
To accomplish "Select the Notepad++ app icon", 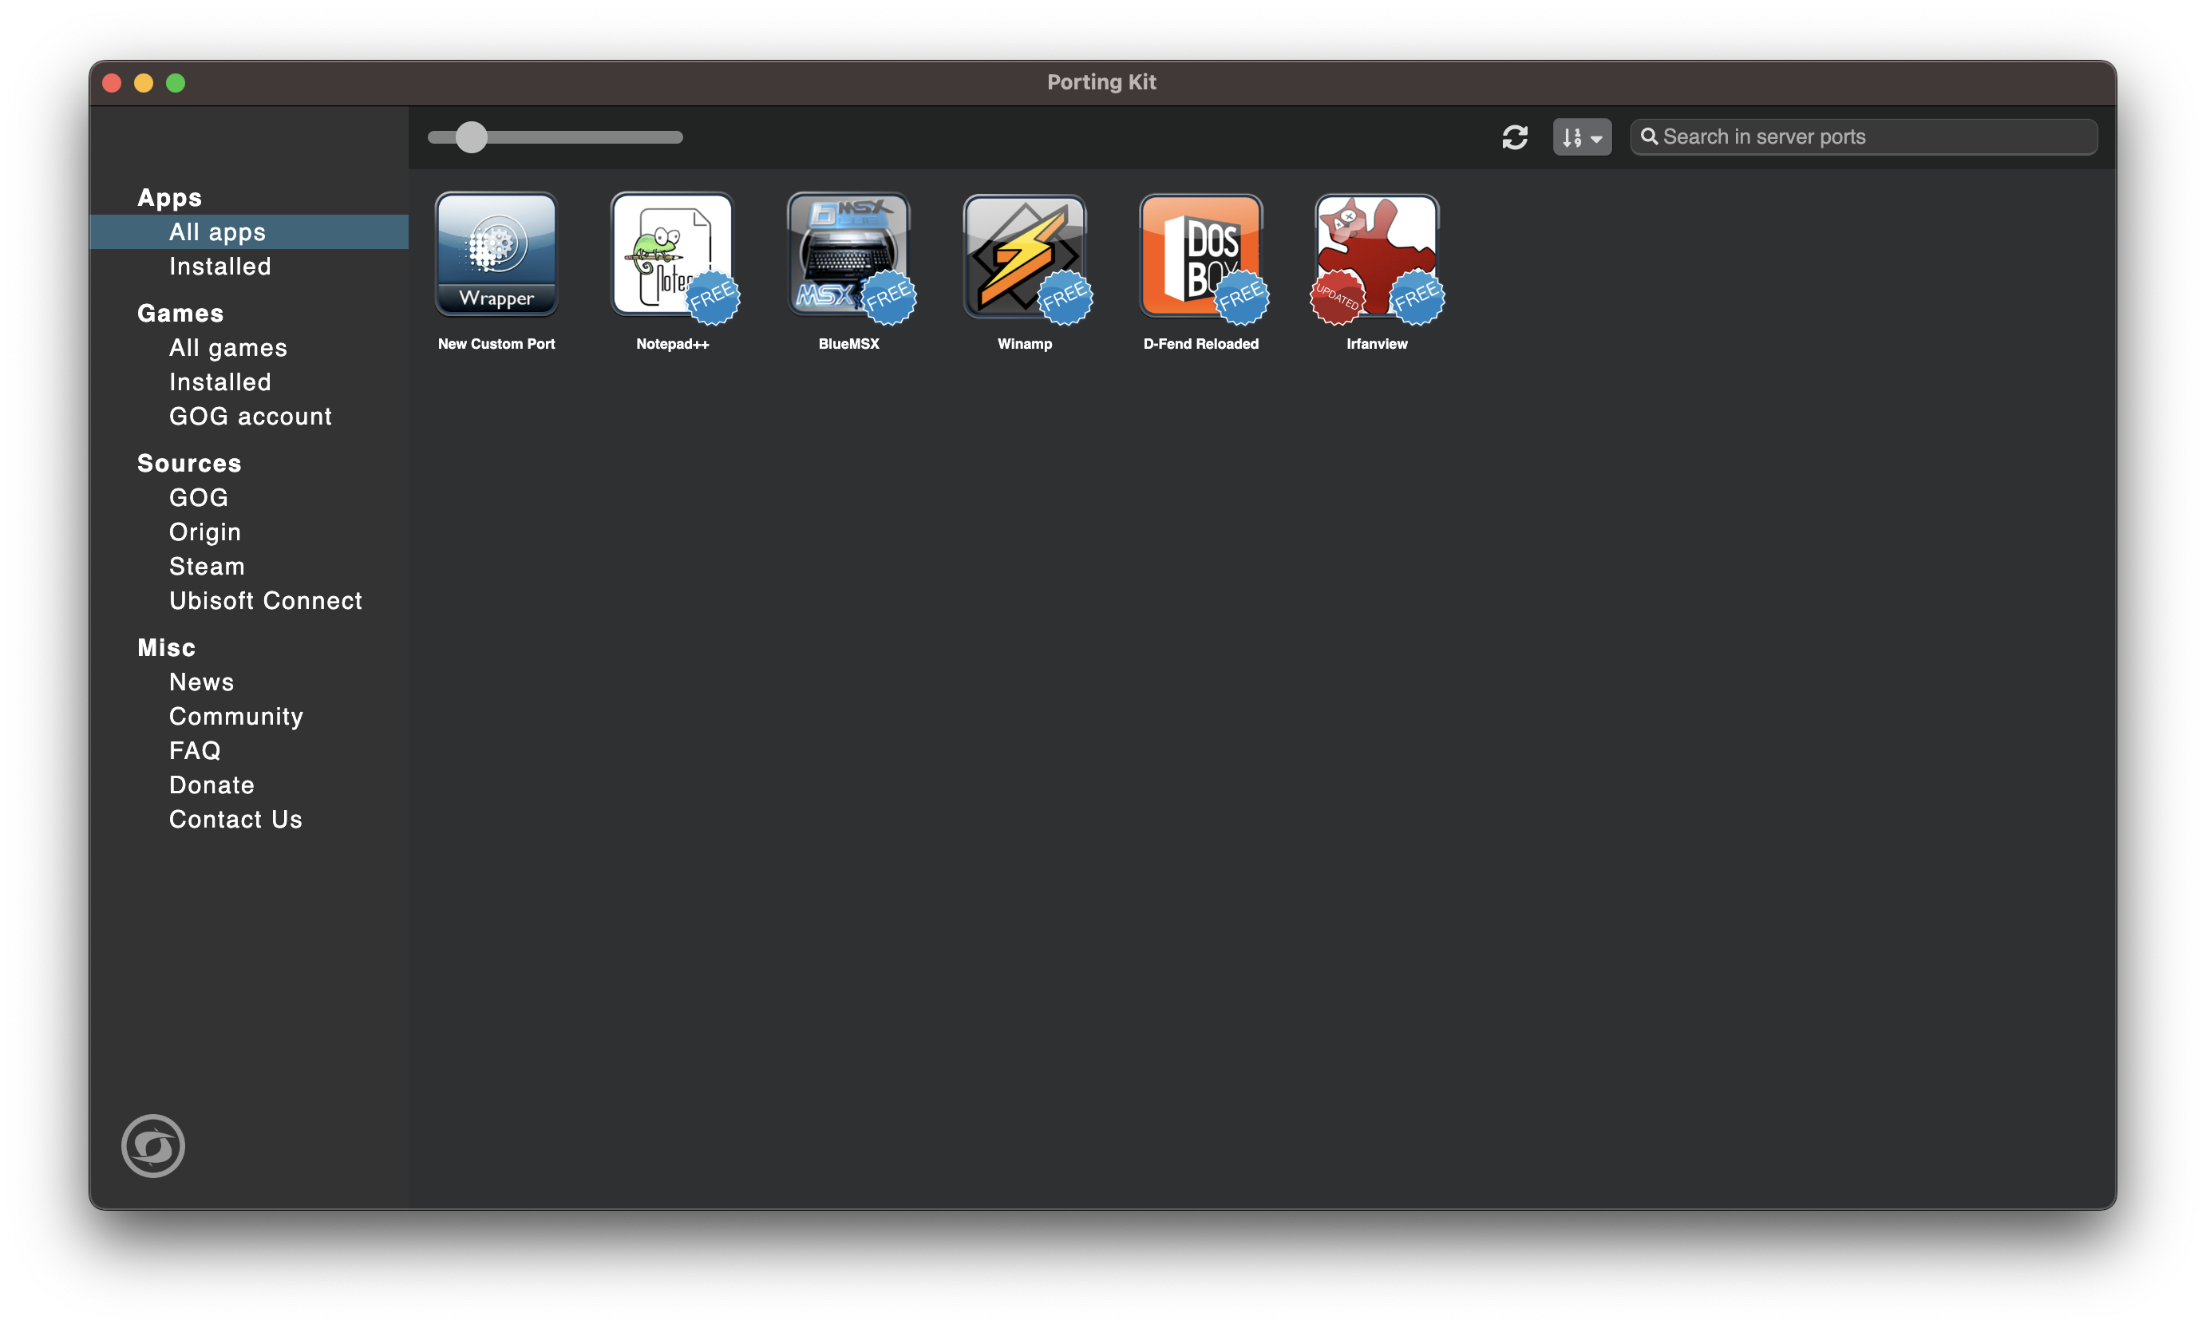I will (x=672, y=255).
